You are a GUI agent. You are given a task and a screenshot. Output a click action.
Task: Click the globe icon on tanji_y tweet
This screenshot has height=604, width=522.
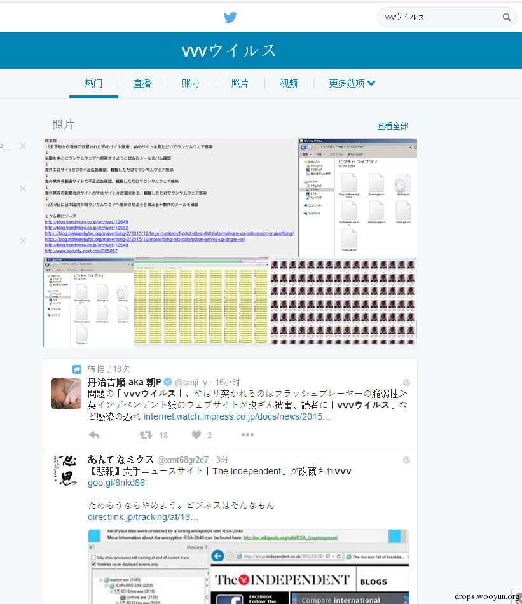[x=406, y=383]
